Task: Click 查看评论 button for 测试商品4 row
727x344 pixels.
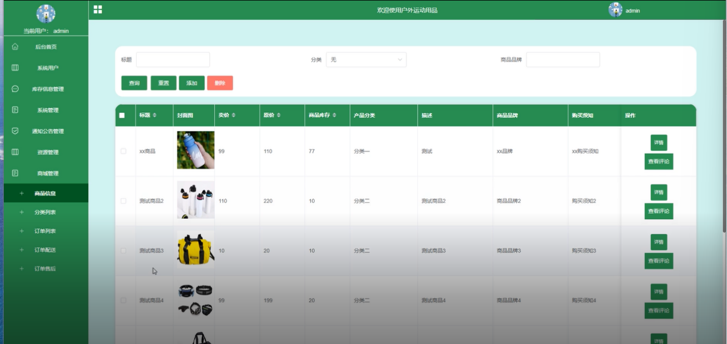Action: (x=659, y=311)
